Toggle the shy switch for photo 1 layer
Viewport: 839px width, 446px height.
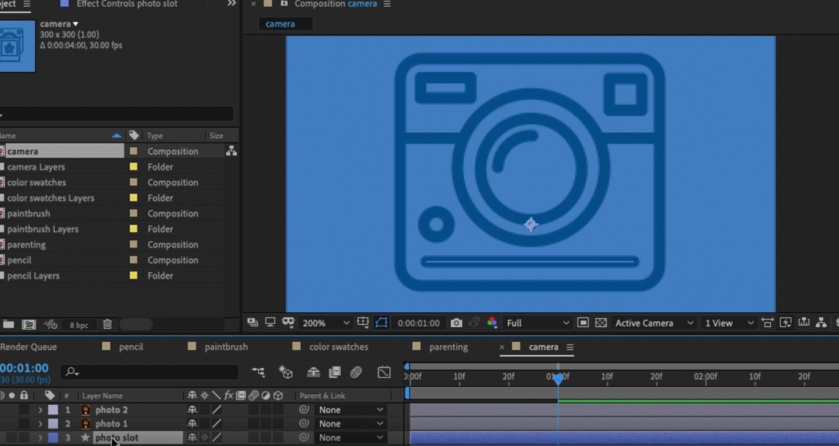192,424
